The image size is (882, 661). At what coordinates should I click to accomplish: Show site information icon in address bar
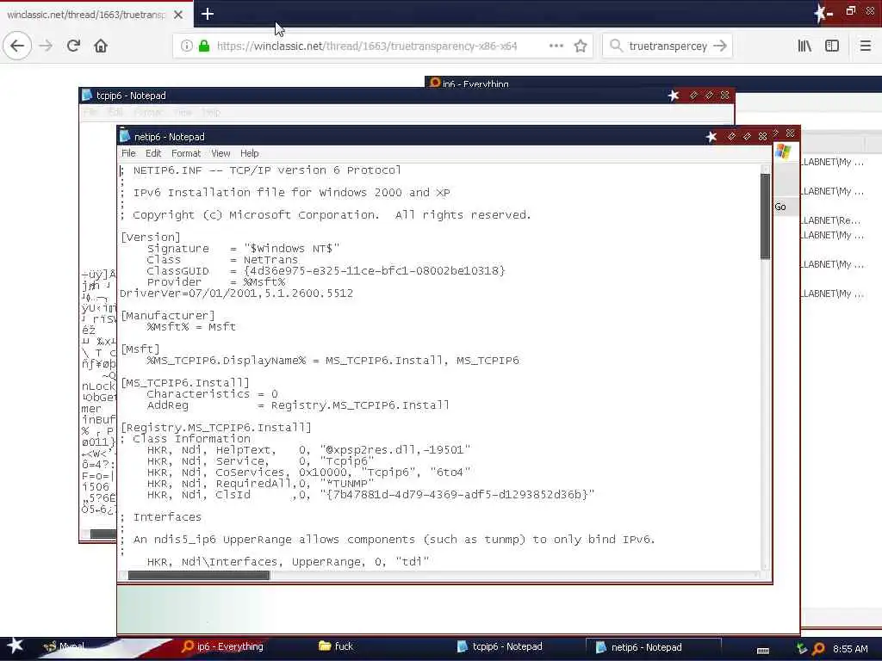coord(187,46)
